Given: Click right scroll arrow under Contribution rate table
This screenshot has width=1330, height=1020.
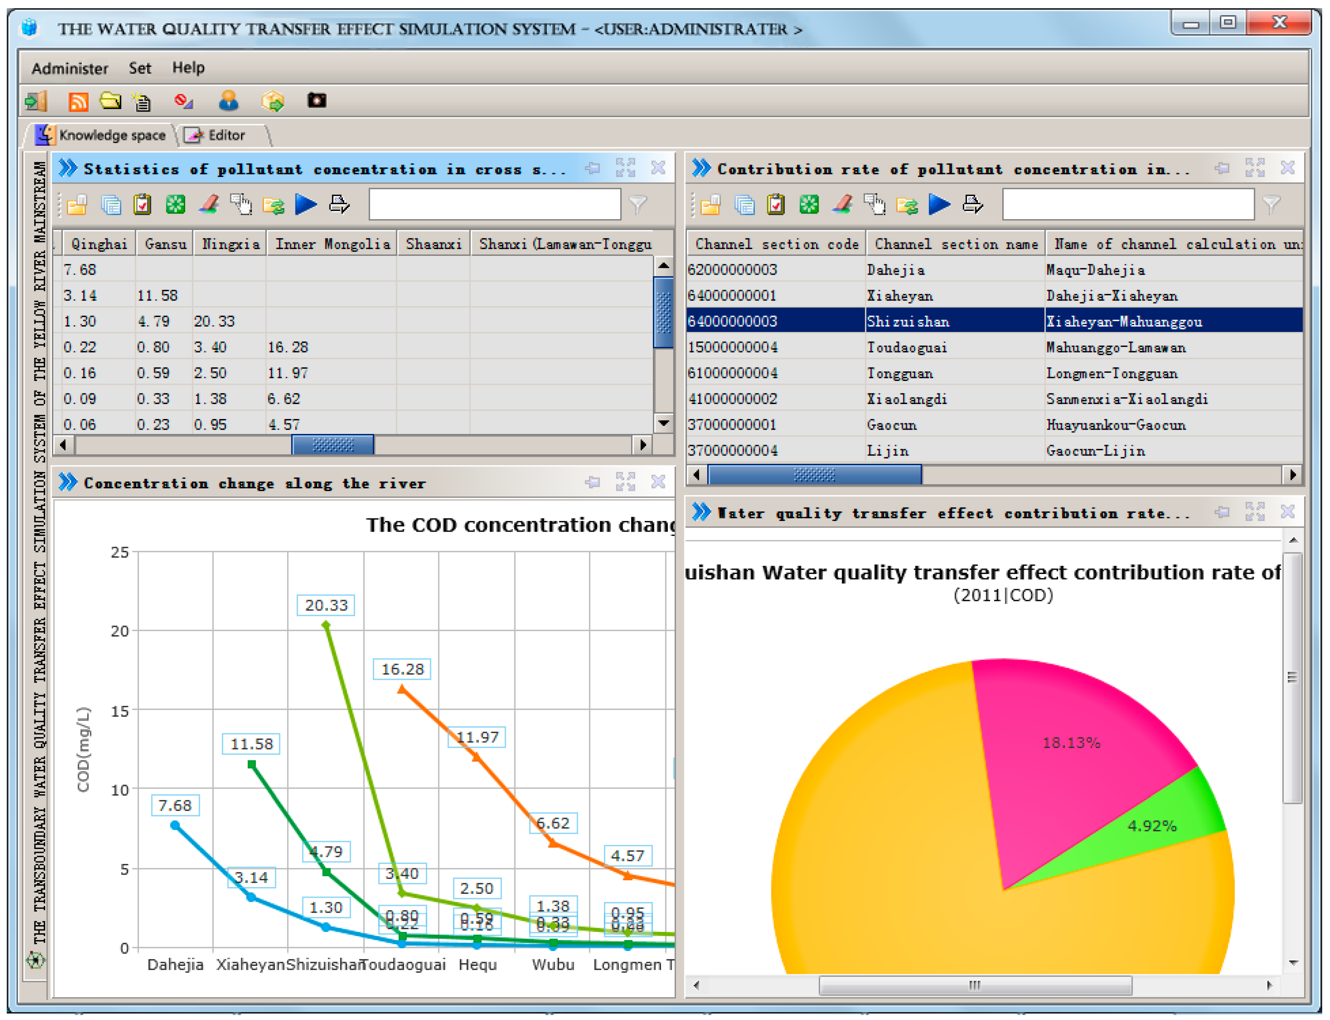Looking at the screenshot, I should tap(1292, 475).
